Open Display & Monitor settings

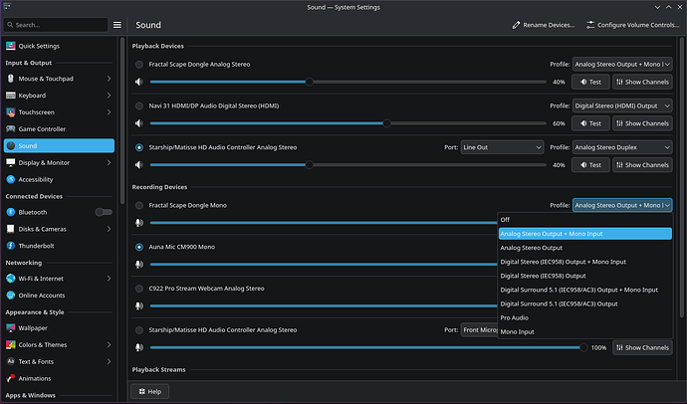click(59, 163)
